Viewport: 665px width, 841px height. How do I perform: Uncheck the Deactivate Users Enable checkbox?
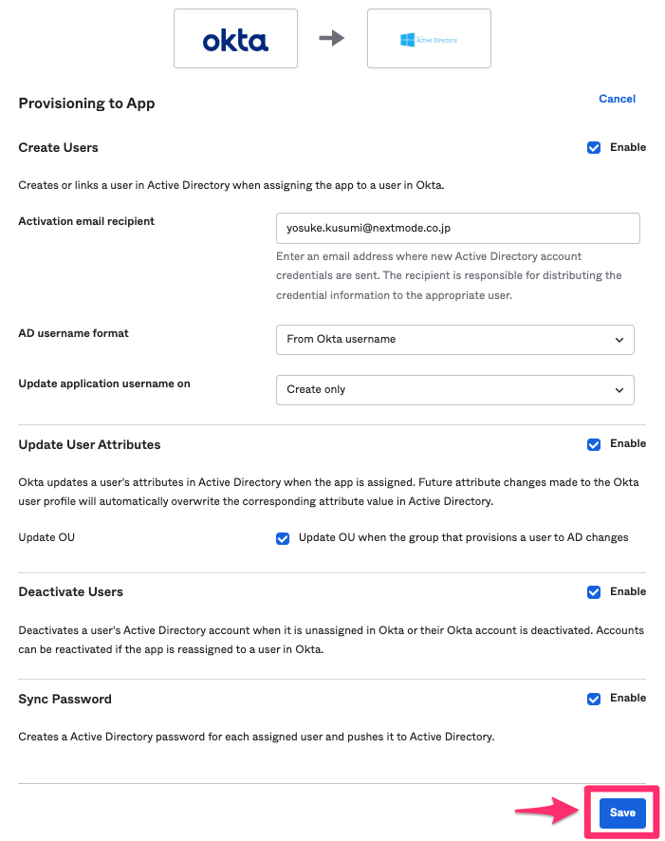click(x=593, y=591)
